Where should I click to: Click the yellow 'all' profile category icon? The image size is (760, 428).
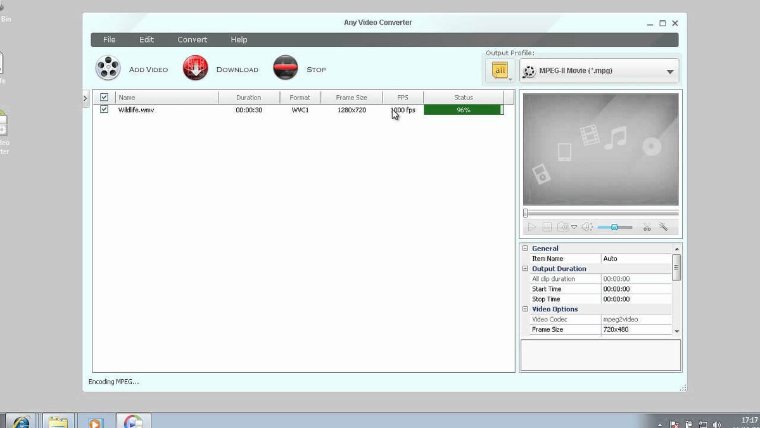(500, 70)
